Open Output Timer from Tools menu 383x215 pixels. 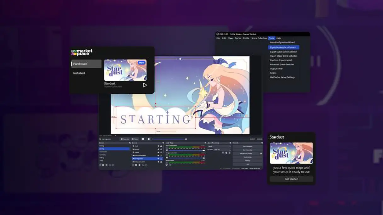[276, 69]
